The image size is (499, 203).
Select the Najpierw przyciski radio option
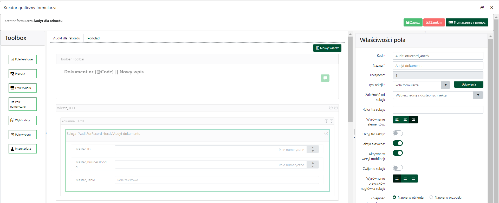point(431,197)
